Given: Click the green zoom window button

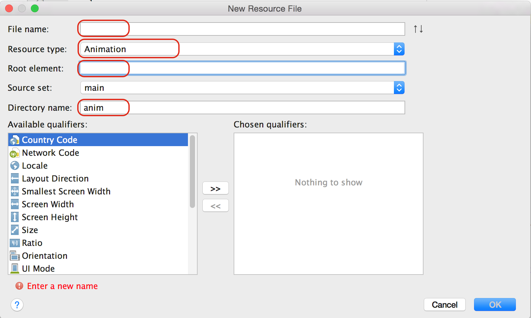Looking at the screenshot, I should (35, 8).
